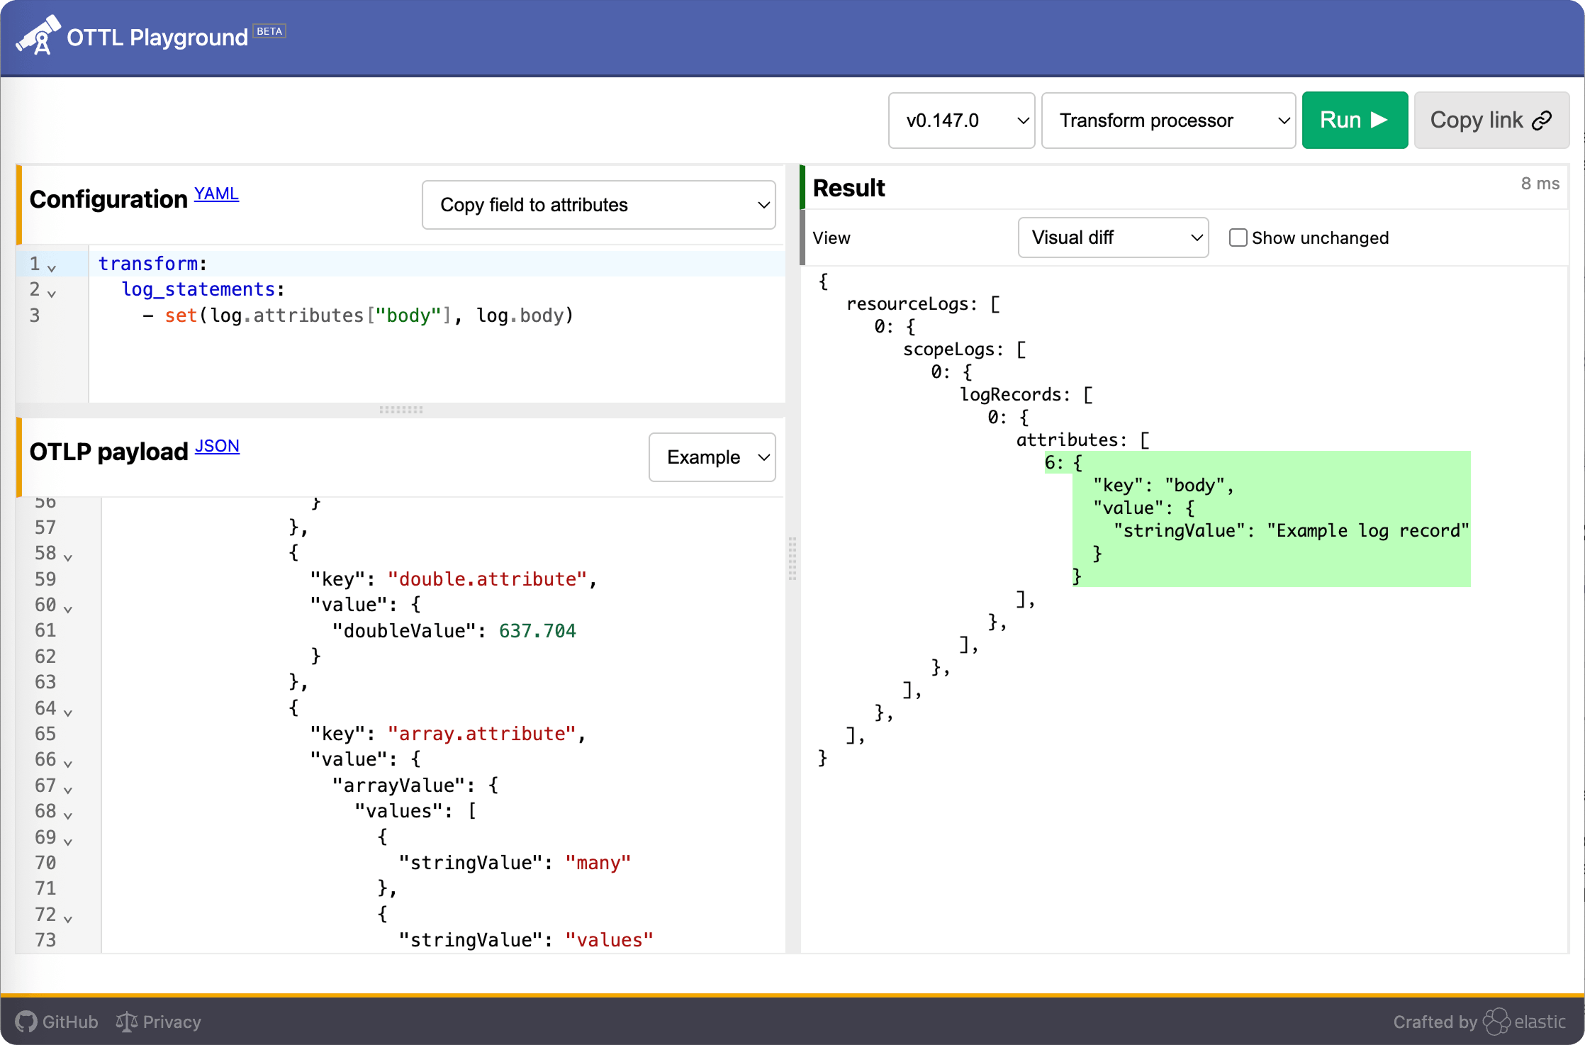Click the OTTL Playground telescope logo
The width and height of the screenshot is (1585, 1045).
click(38, 34)
